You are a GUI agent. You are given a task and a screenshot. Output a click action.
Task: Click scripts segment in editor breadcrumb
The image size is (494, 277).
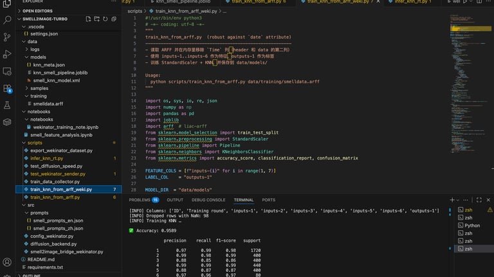click(135, 11)
